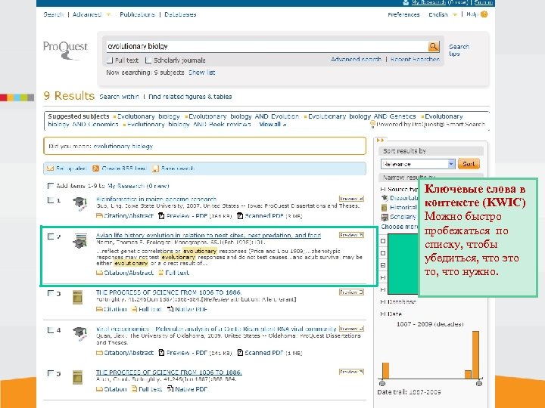Click Find related figures & tables
This screenshot has height=408, width=545.
[190, 97]
